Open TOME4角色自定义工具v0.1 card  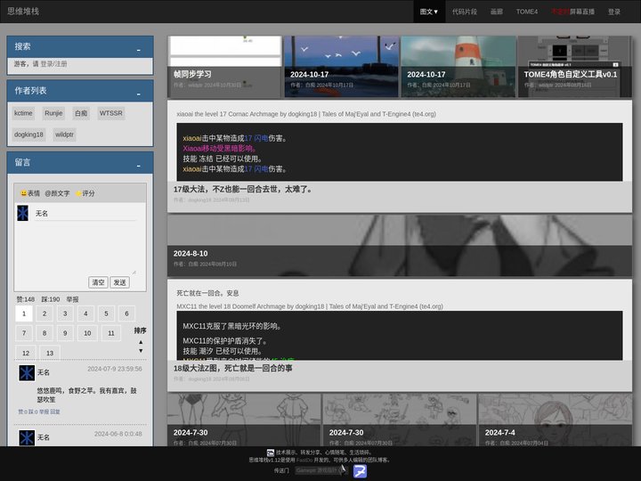click(575, 67)
